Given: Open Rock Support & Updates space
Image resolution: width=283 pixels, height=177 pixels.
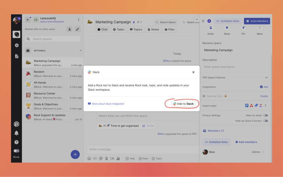Looking at the screenshot, I should tap(53, 117).
